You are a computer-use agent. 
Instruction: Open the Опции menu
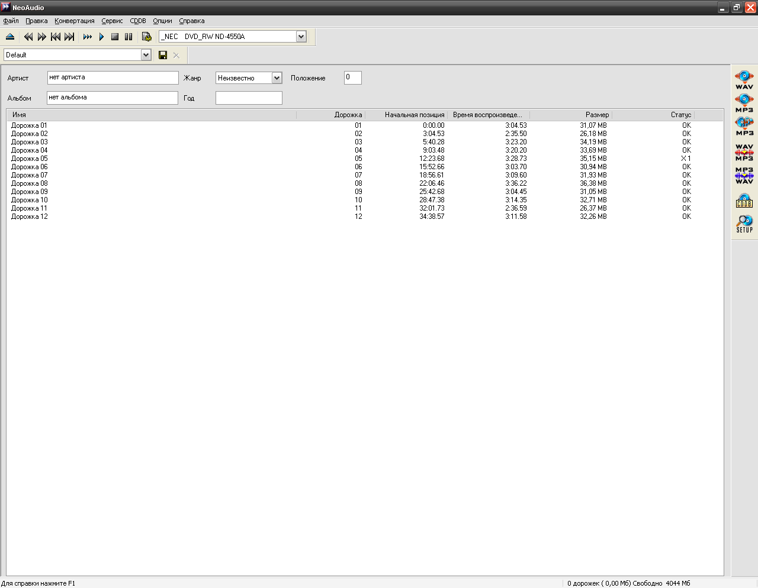(162, 21)
